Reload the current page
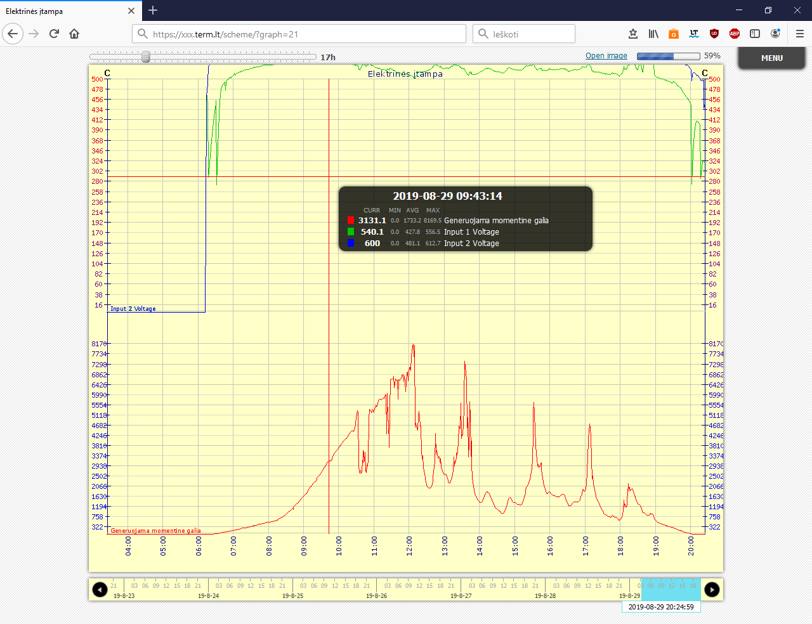Image resolution: width=812 pixels, height=624 pixels. pos(55,34)
